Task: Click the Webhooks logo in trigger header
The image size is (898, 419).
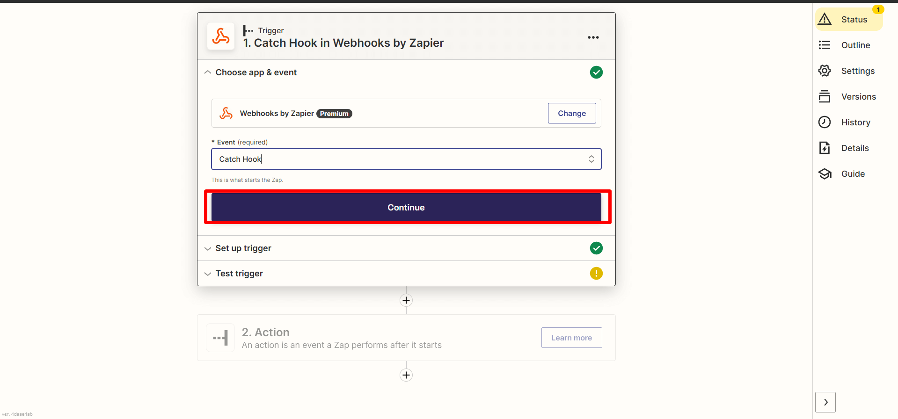Action: [221, 36]
